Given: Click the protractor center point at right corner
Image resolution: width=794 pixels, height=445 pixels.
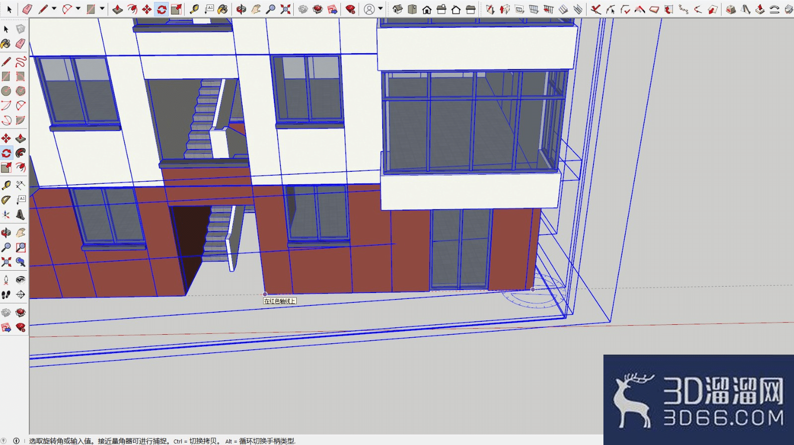Looking at the screenshot, I should point(533,289).
